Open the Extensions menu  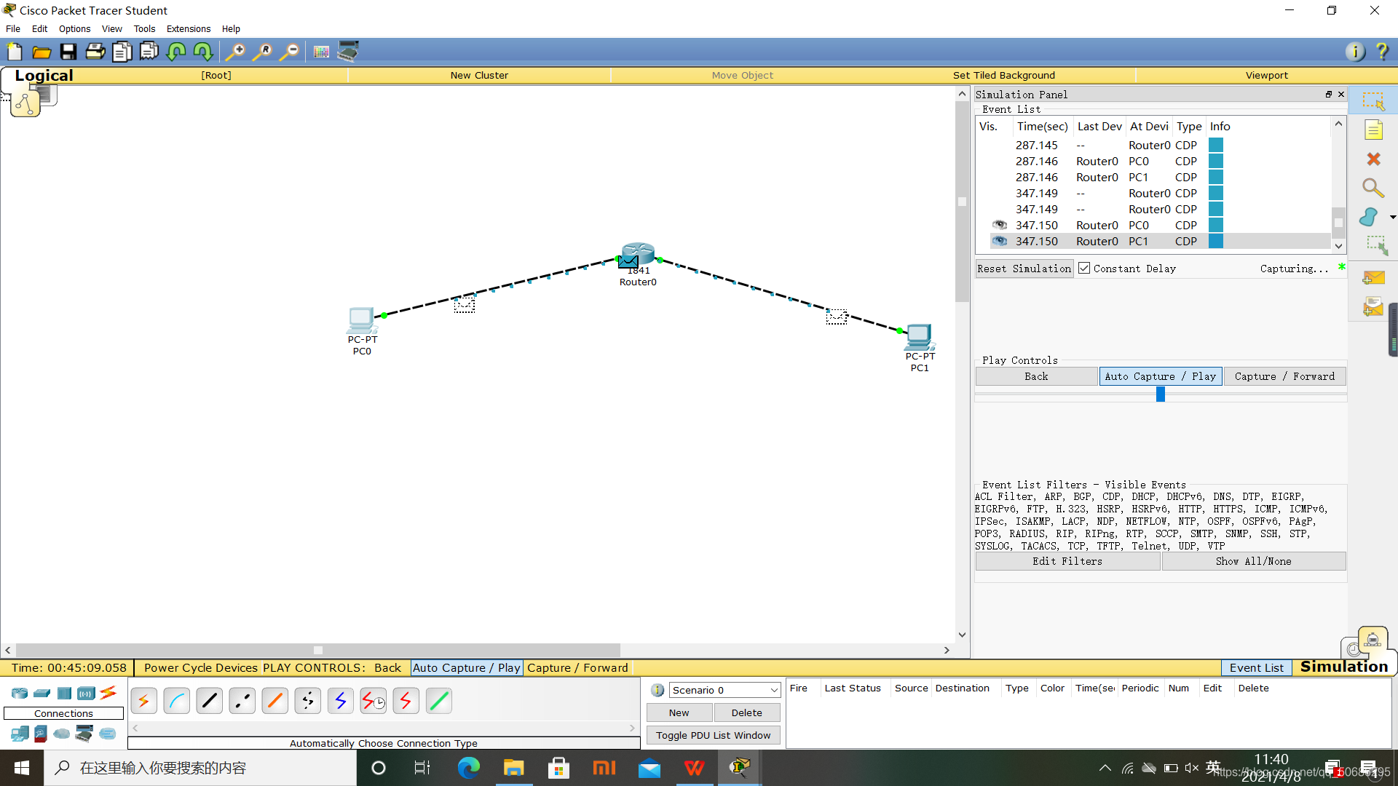(x=188, y=29)
